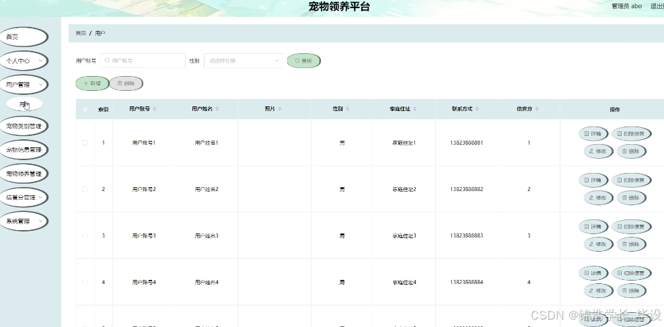Click the cell 家庭住址4
Image resolution: width=664 pixels, height=327 pixels.
(x=404, y=283)
